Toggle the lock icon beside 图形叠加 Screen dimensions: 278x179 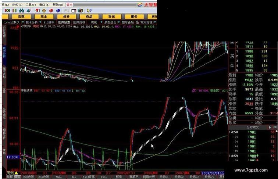pos(137,22)
